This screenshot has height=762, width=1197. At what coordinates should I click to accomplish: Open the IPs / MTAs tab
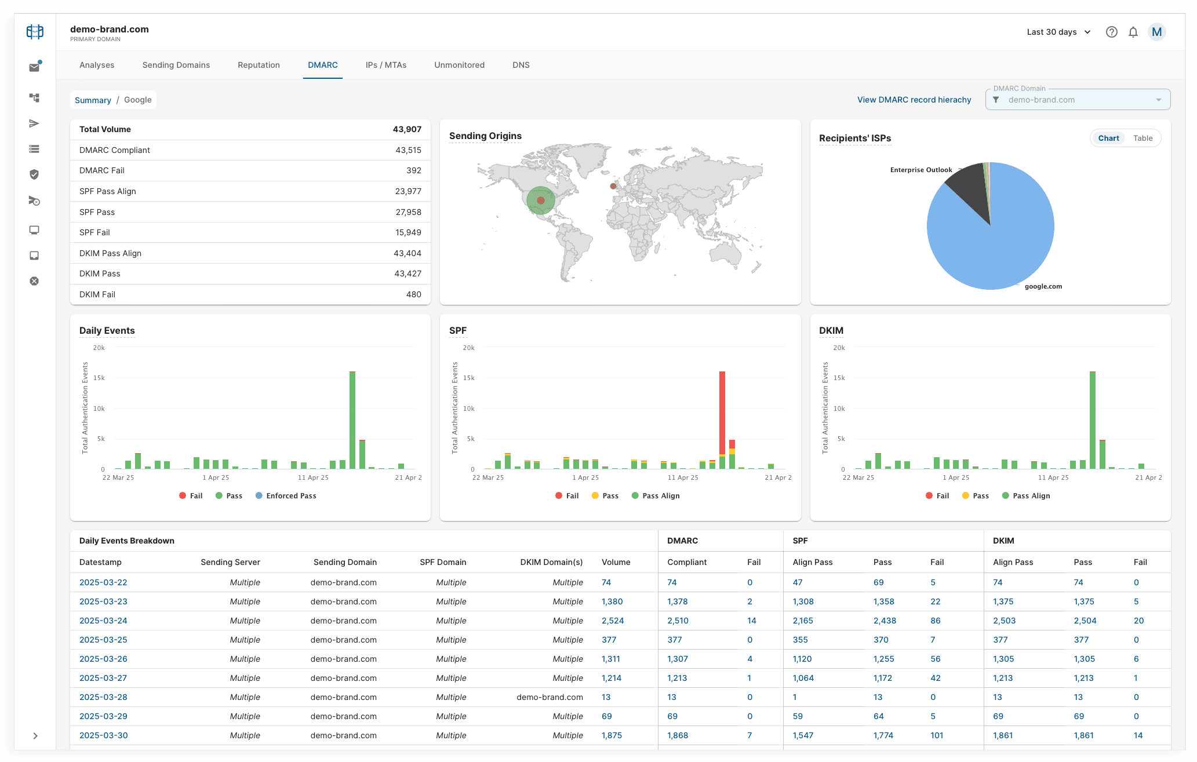pyautogui.click(x=385, y=65)
